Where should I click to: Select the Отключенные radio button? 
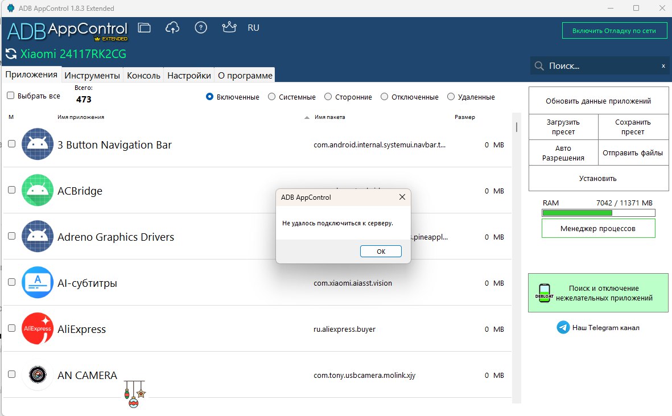click(x=385, y=97)
